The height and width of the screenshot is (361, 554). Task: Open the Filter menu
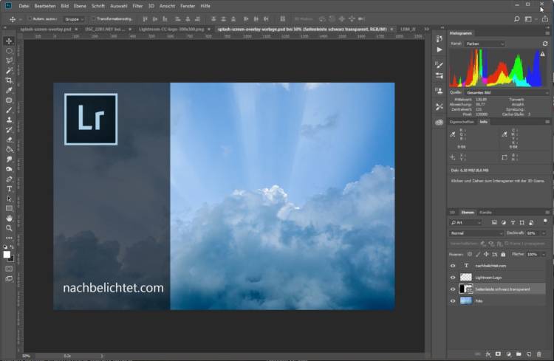click(x=137, y=6)
